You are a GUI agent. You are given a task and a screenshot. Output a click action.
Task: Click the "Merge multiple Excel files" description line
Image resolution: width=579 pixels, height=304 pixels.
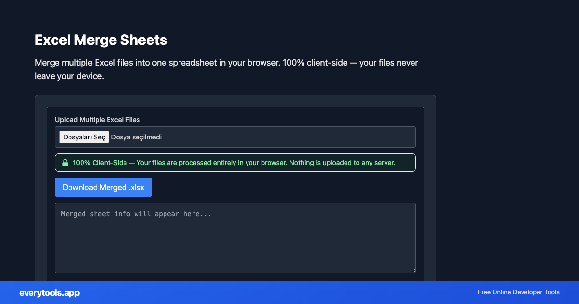click(x=145, y=63)
